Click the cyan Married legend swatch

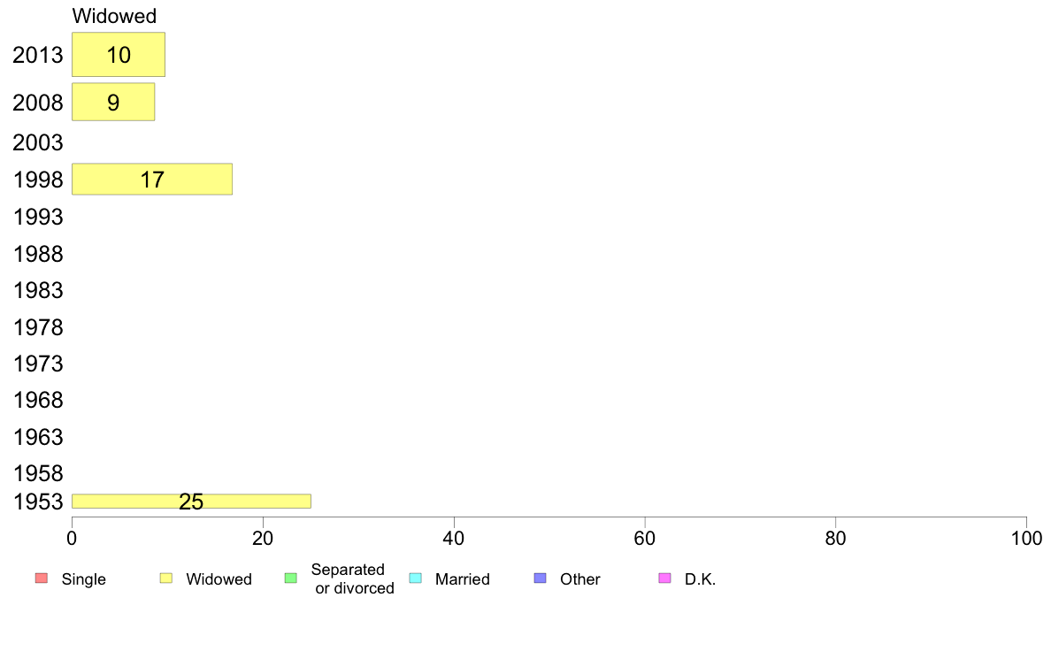[416, 578]
